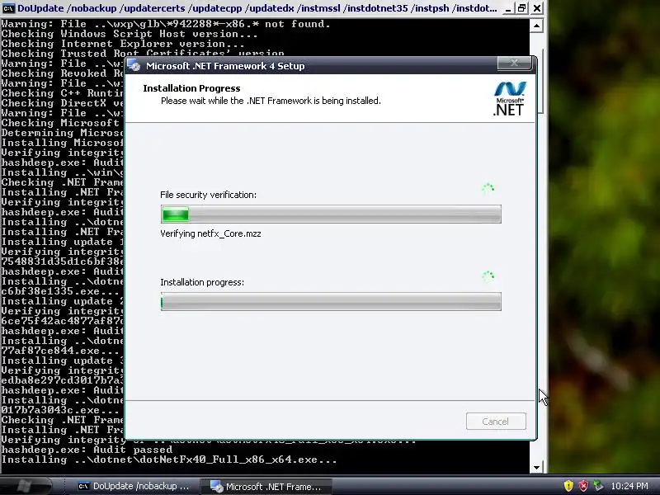Restore down the DoUpdate console window
The width and height of the screenshot is (660, 495).
[x=522, y=8]
